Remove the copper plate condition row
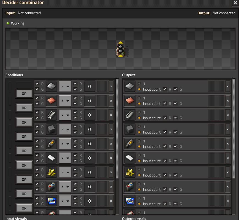The image size is (239, 220). [111, 101]
